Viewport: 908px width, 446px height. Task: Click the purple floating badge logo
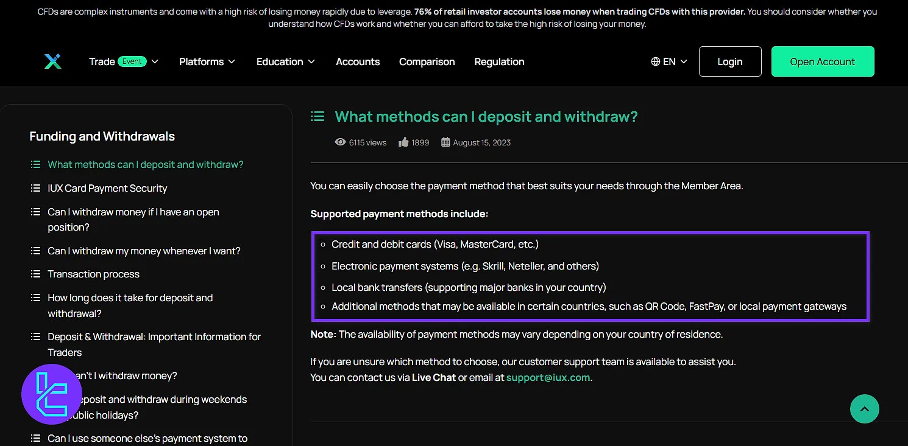coord(52,394)
